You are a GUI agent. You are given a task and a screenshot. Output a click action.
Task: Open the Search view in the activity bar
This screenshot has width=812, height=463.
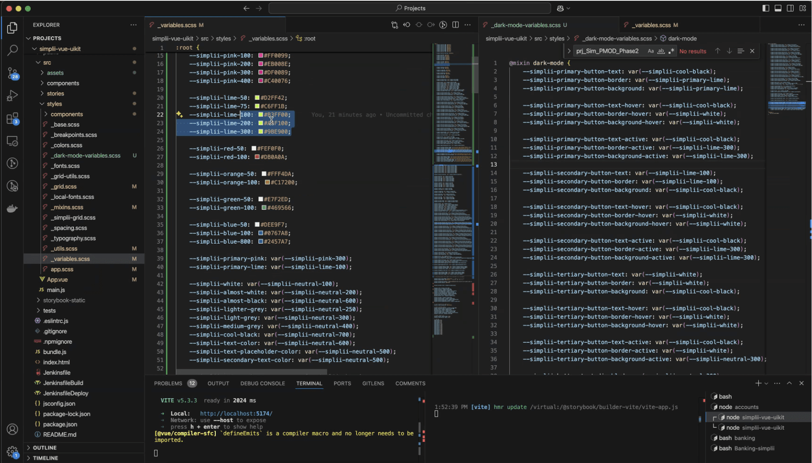pos(12,50)
